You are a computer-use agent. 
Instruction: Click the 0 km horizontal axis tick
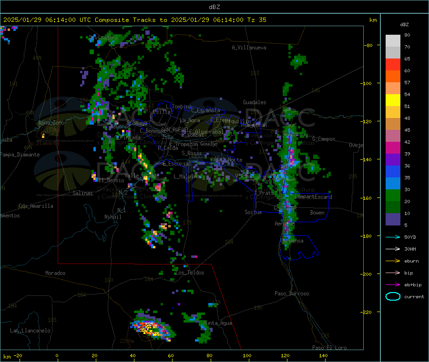coord(57,355)
